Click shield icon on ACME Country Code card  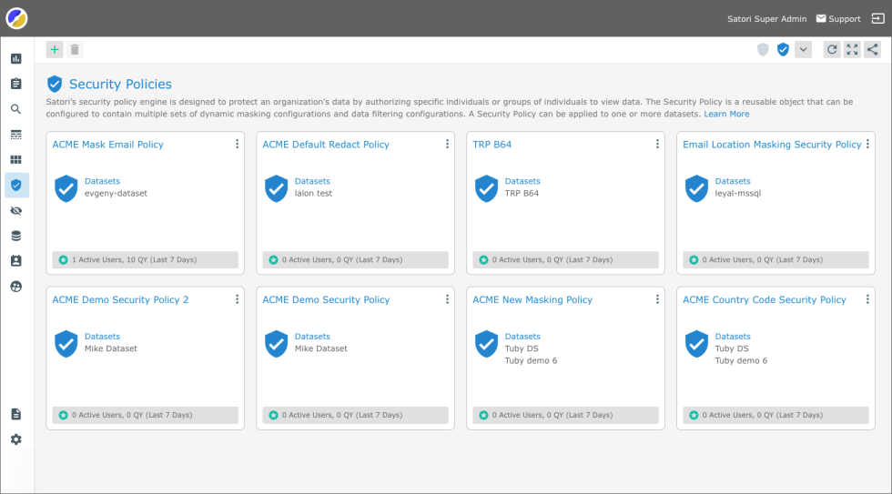[696, 344]
